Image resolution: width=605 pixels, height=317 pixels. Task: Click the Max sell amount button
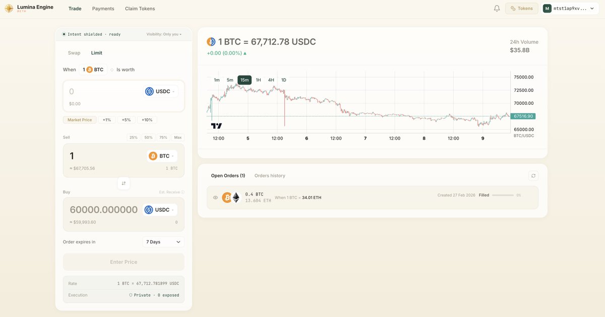(178, 138)
